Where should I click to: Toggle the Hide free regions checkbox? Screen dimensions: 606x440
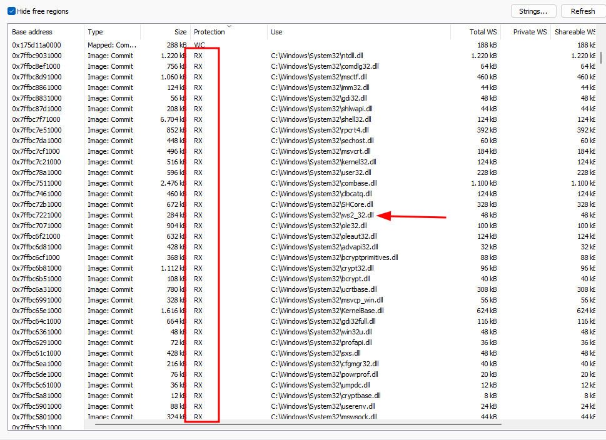tap(11, 11)
